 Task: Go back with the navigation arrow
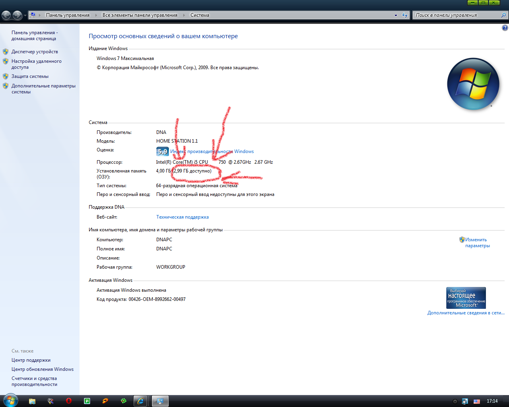pos(6,15)
